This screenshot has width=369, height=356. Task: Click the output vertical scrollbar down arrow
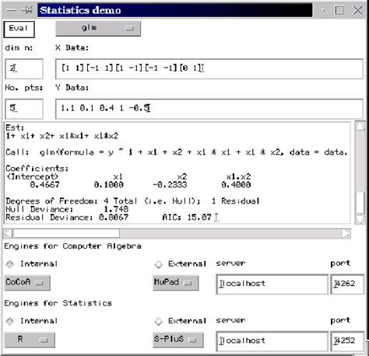pos(360,219)
